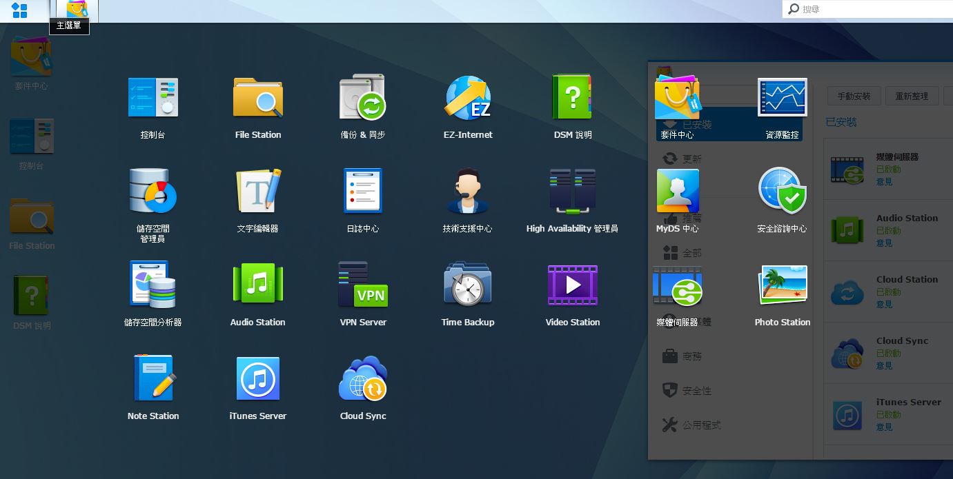The width and height of the screenshot is (953, 479).
Task: Focus the 搜尋 search field
Action: coord(868,9)
